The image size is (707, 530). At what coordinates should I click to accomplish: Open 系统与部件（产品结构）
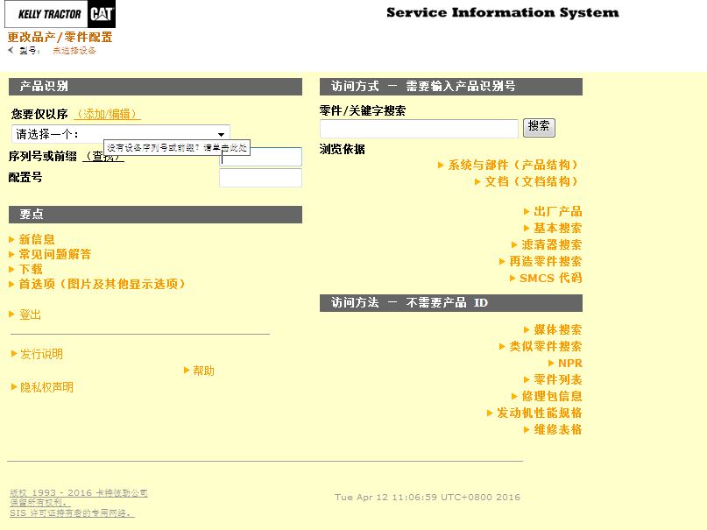pos(513,165)
